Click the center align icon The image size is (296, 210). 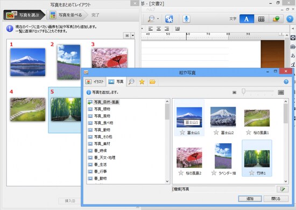click(x=159, y=29)
